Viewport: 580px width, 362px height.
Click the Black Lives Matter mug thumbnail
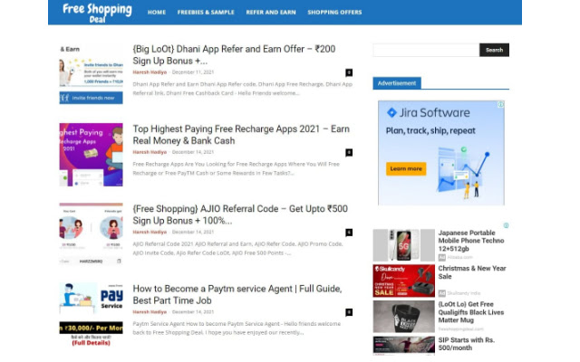click(403, 317)
